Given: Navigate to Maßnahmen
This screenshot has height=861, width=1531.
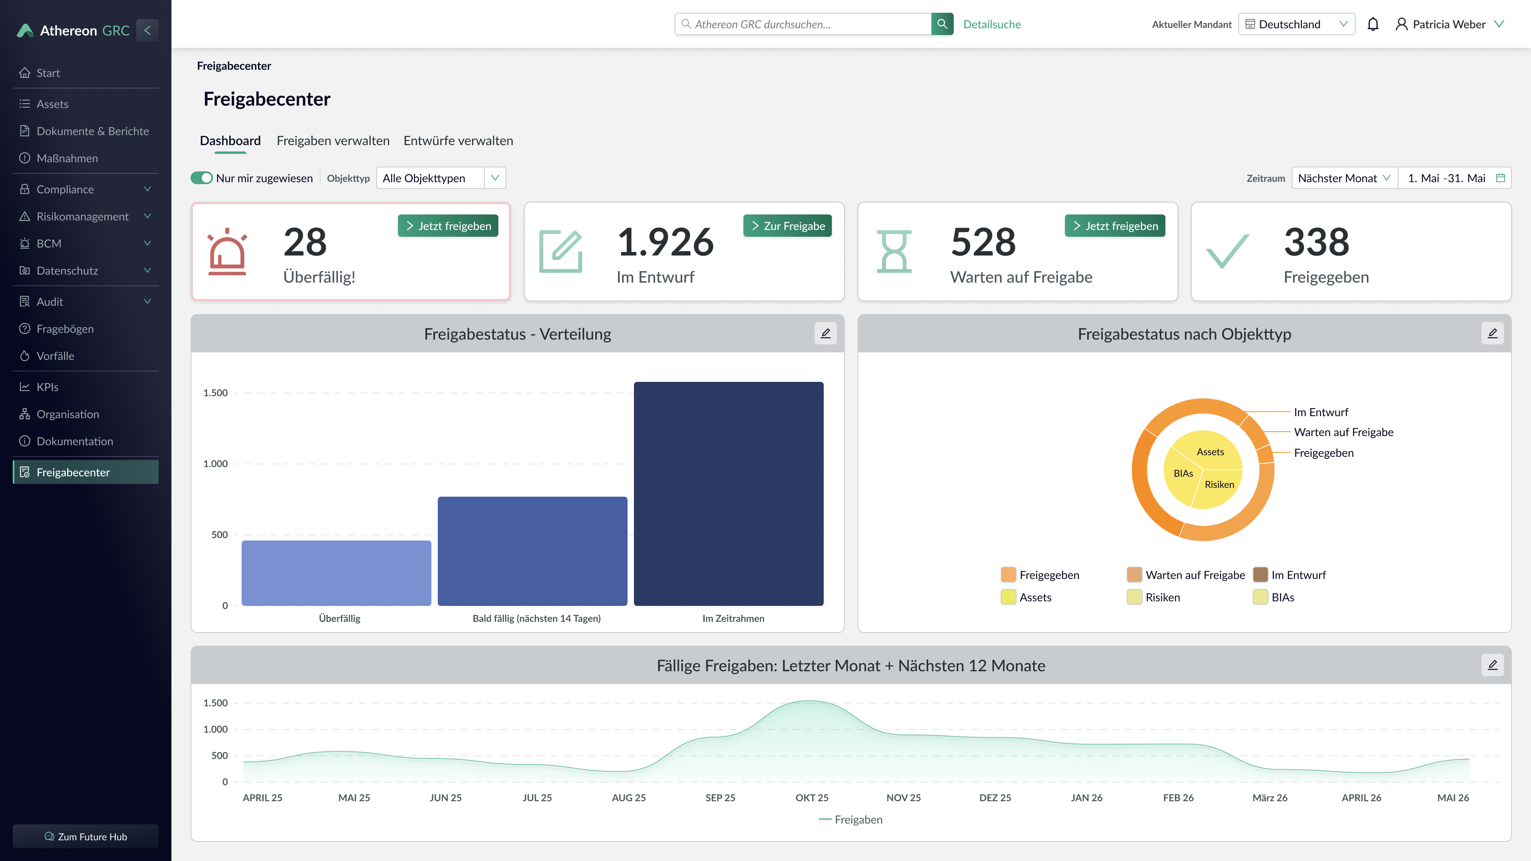Looking at the screenshot, I should pos(67,158).
